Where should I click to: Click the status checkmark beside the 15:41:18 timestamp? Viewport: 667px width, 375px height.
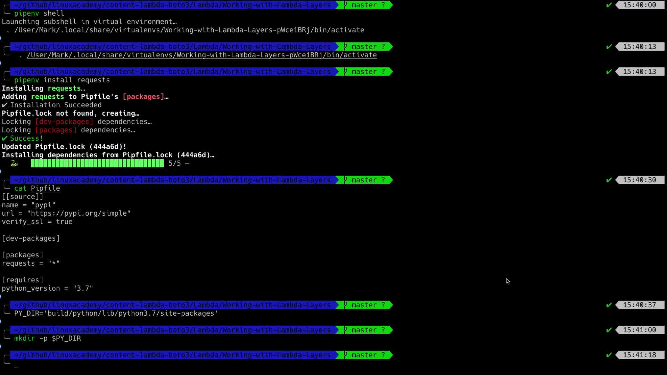click(x=609, y=355)
